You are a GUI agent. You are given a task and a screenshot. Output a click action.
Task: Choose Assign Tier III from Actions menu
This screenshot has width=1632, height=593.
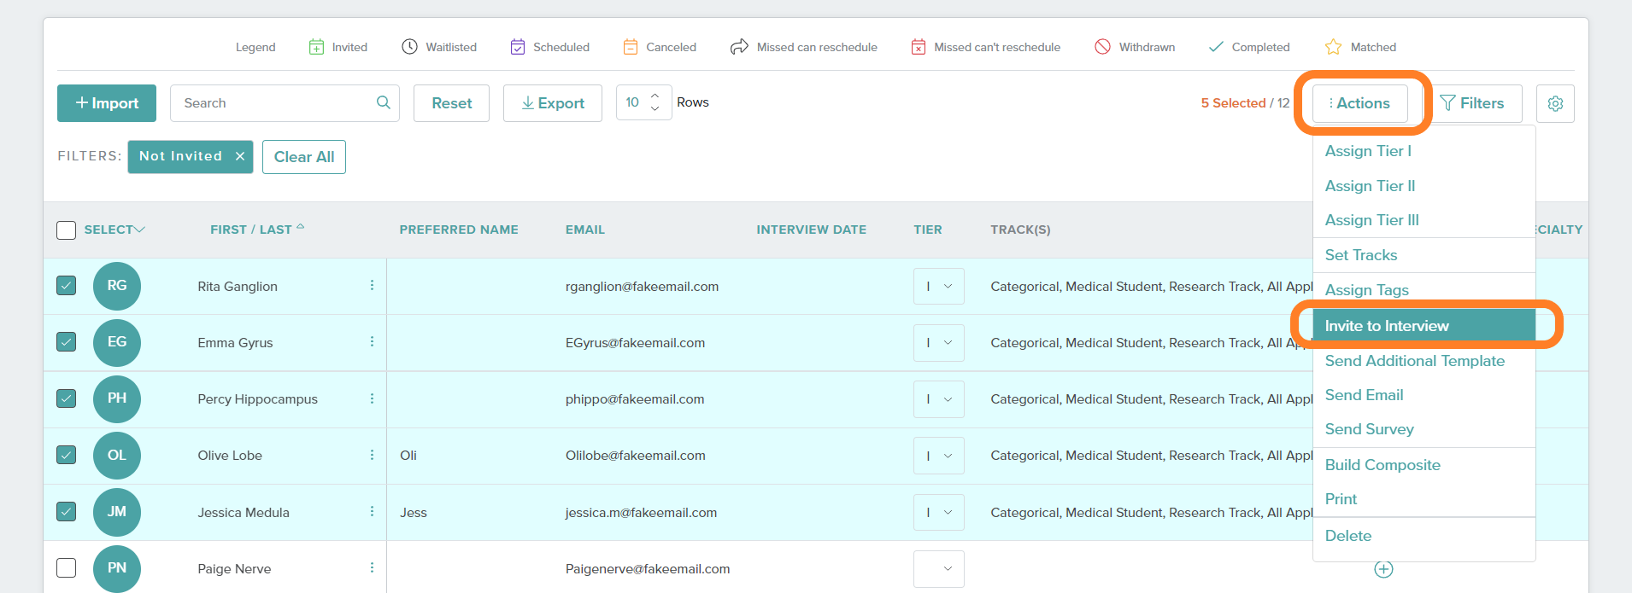1371,220
